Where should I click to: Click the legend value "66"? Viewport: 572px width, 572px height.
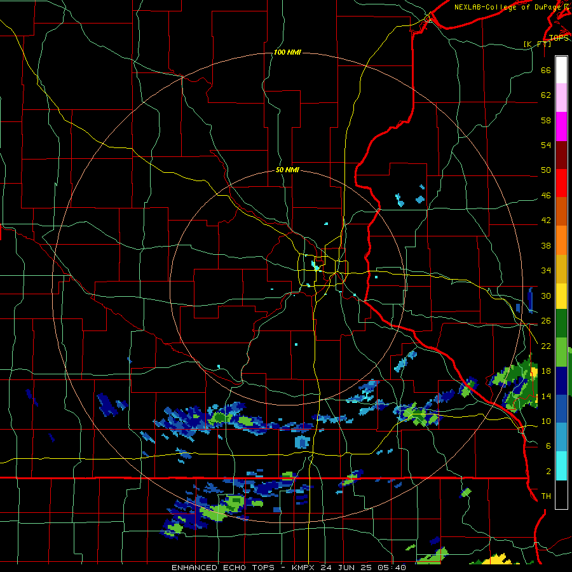click(x=546, y=70)
